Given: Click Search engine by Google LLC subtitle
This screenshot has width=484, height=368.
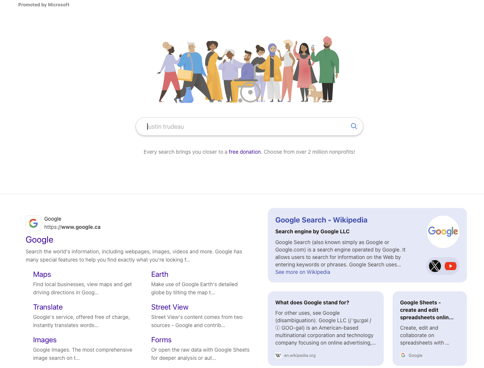Looking at the screenshot, I should point(312,231).
